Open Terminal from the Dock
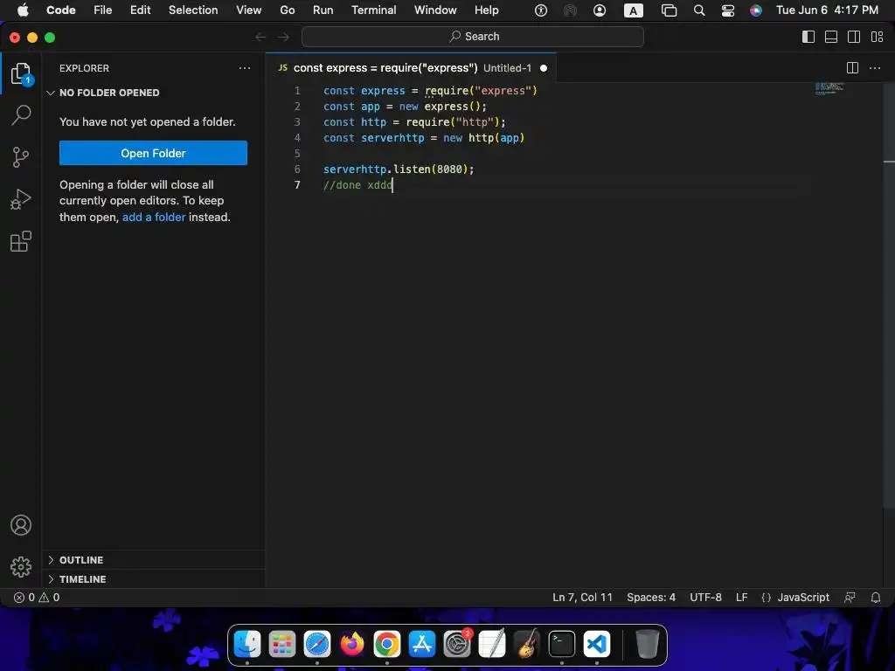 [x=562, y=644]
